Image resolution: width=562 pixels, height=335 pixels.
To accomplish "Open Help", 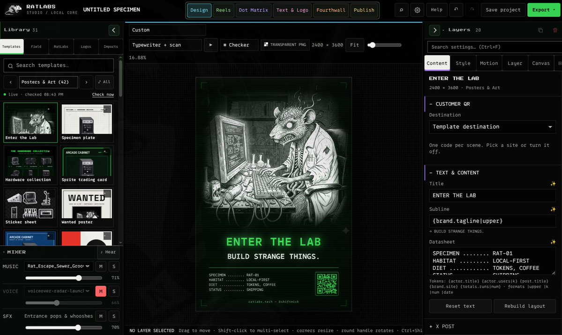I will pyautogui.click(x=436, y=10).
